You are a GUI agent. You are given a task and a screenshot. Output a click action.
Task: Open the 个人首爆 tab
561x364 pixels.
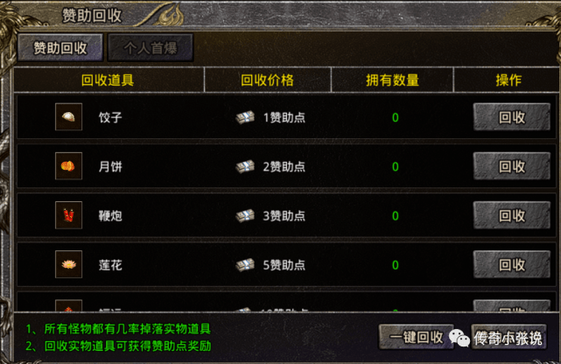click(x=151, y=47)
